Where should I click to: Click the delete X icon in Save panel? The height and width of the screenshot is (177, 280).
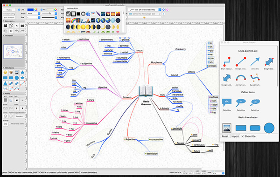[17, 26]
